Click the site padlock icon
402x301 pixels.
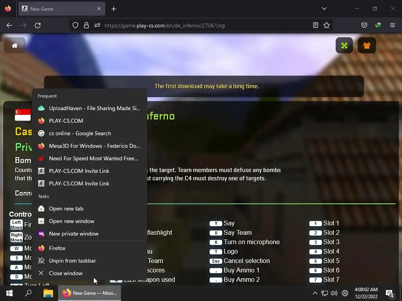[x=86, y=25]
